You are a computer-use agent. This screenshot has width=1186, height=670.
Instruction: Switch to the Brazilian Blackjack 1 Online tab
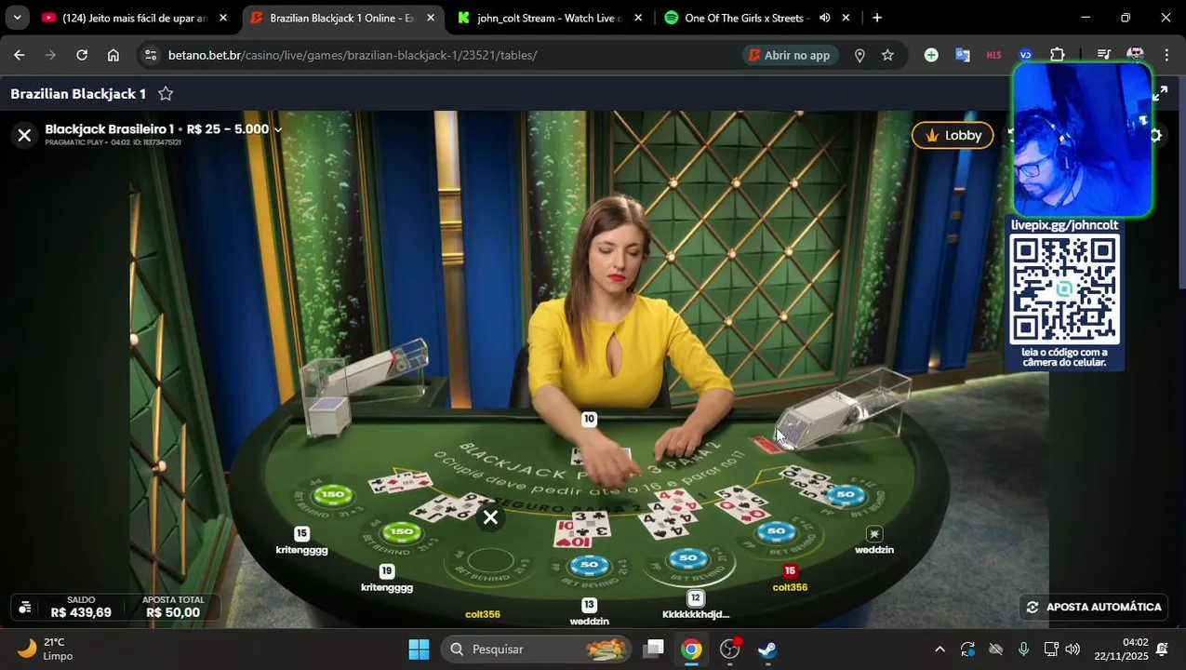(340, 18)
